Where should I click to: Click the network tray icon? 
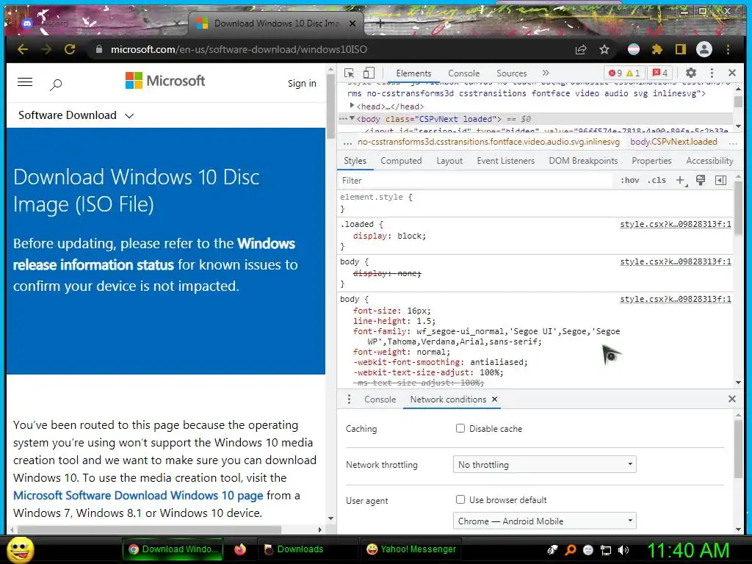(x=606, y=550)
